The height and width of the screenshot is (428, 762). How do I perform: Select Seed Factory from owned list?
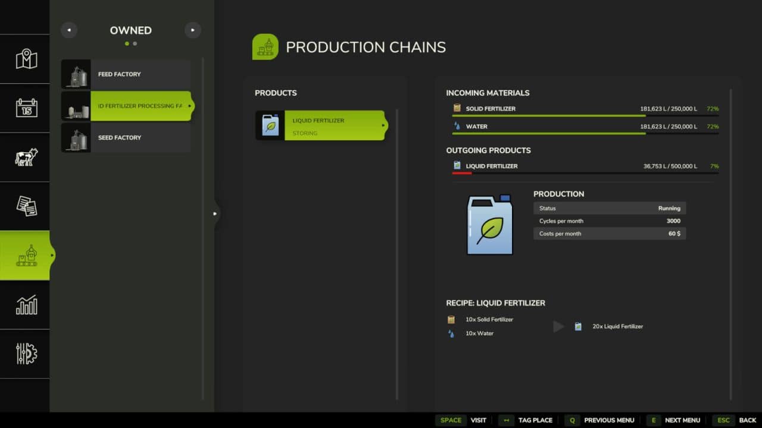tap(126, 137)
